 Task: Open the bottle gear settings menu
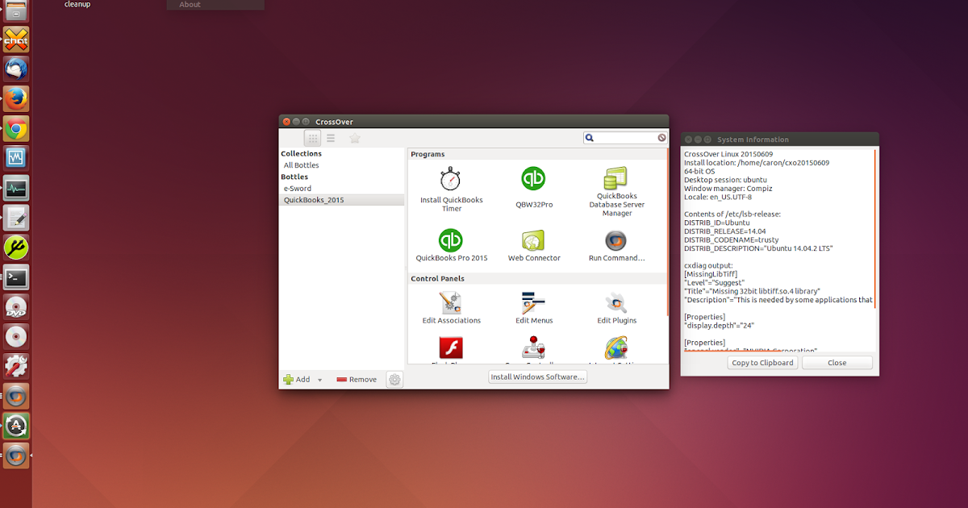[394, 379]
